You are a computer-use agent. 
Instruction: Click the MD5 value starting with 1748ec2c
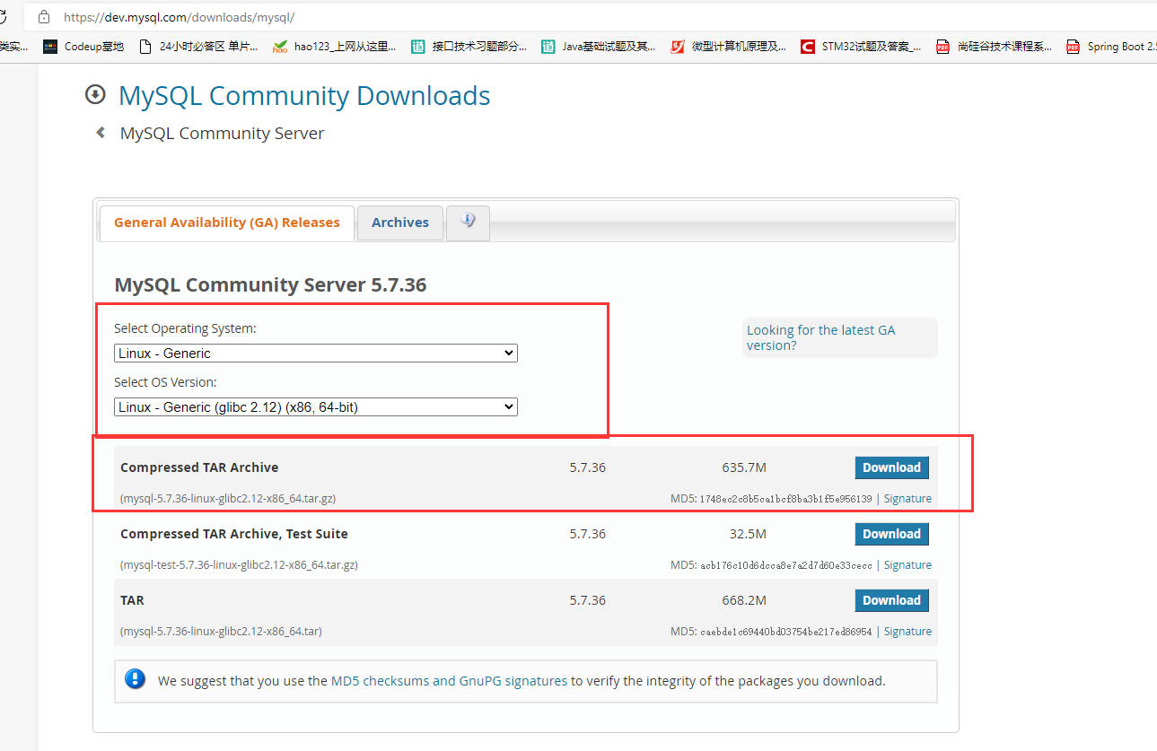(785, 499)
